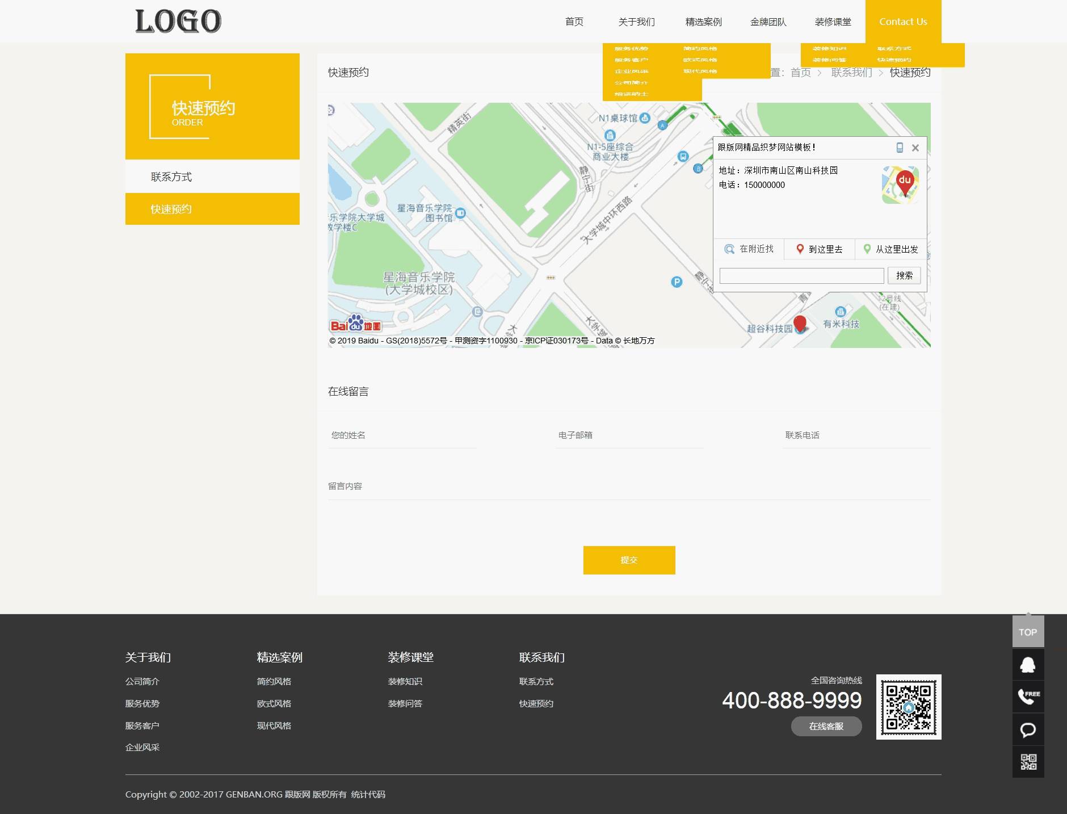Click the 关于我们 footer heading
Image resolution: width=1067 pixels, height=814 pixels.
(148, 657)
